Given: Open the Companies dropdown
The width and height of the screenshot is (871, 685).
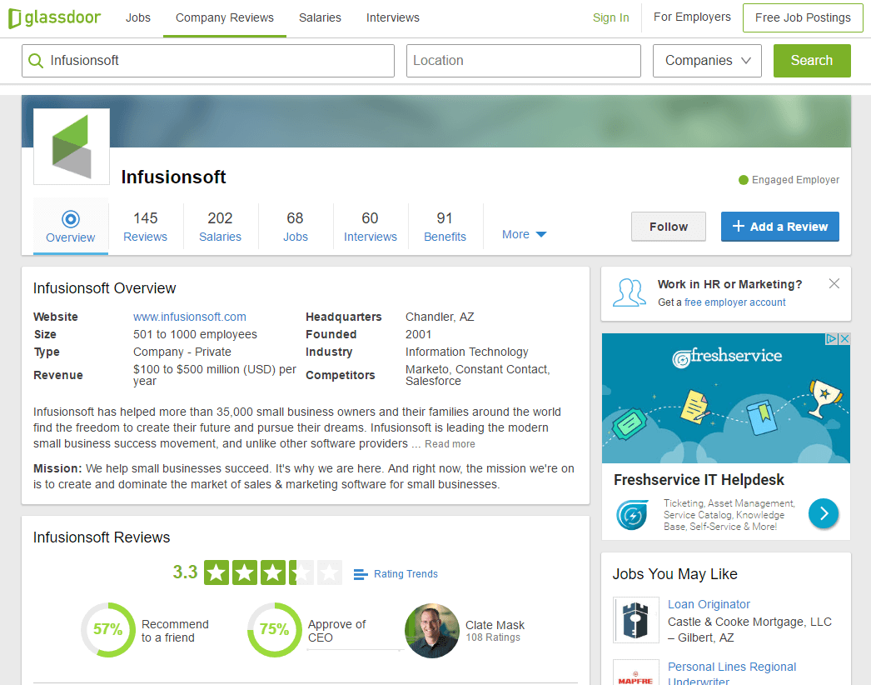Looking at the screenshot, I should [707, 61].
